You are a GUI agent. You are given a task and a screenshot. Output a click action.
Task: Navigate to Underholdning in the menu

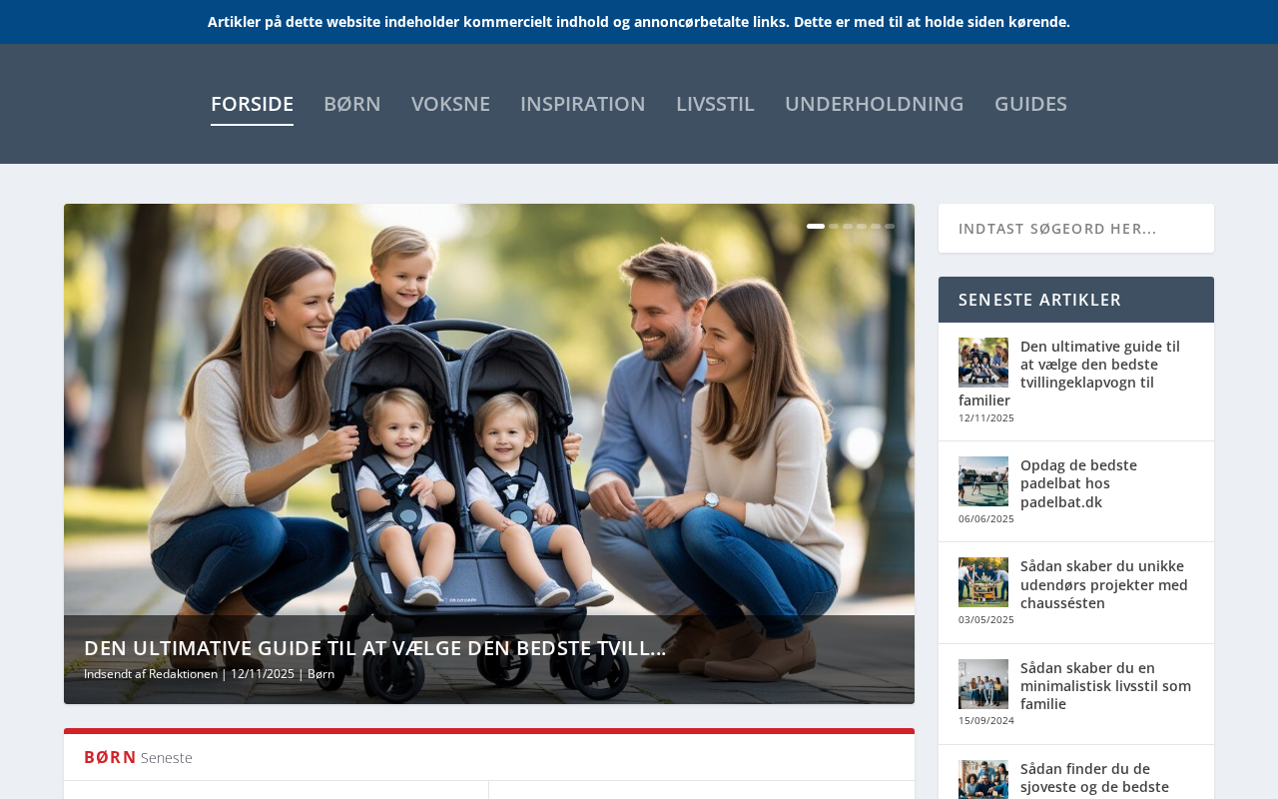[x=875, y=104]
